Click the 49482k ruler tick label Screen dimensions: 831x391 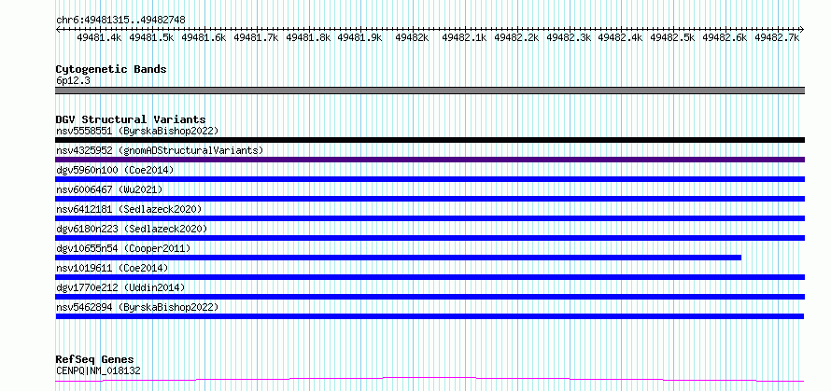click(412, 37)
